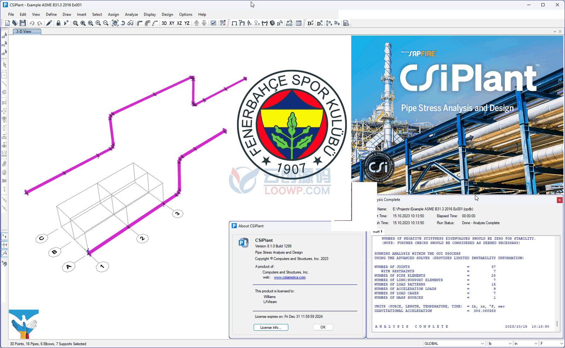565x348 pixels.
Task: Select the Pan hand tool
Action: click(x=115, y=23)
